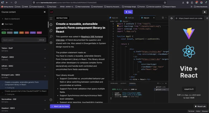Viewport: 209px width, 113px height.
Task: Select the INSTRUCTIONS tab
Action: (62, 18)
